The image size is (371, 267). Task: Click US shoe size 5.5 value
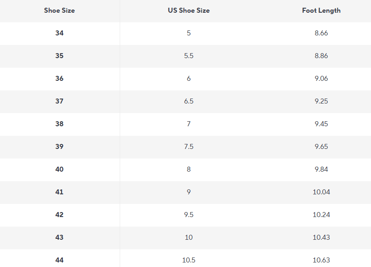pyautogui.click(x=188, y=56)
